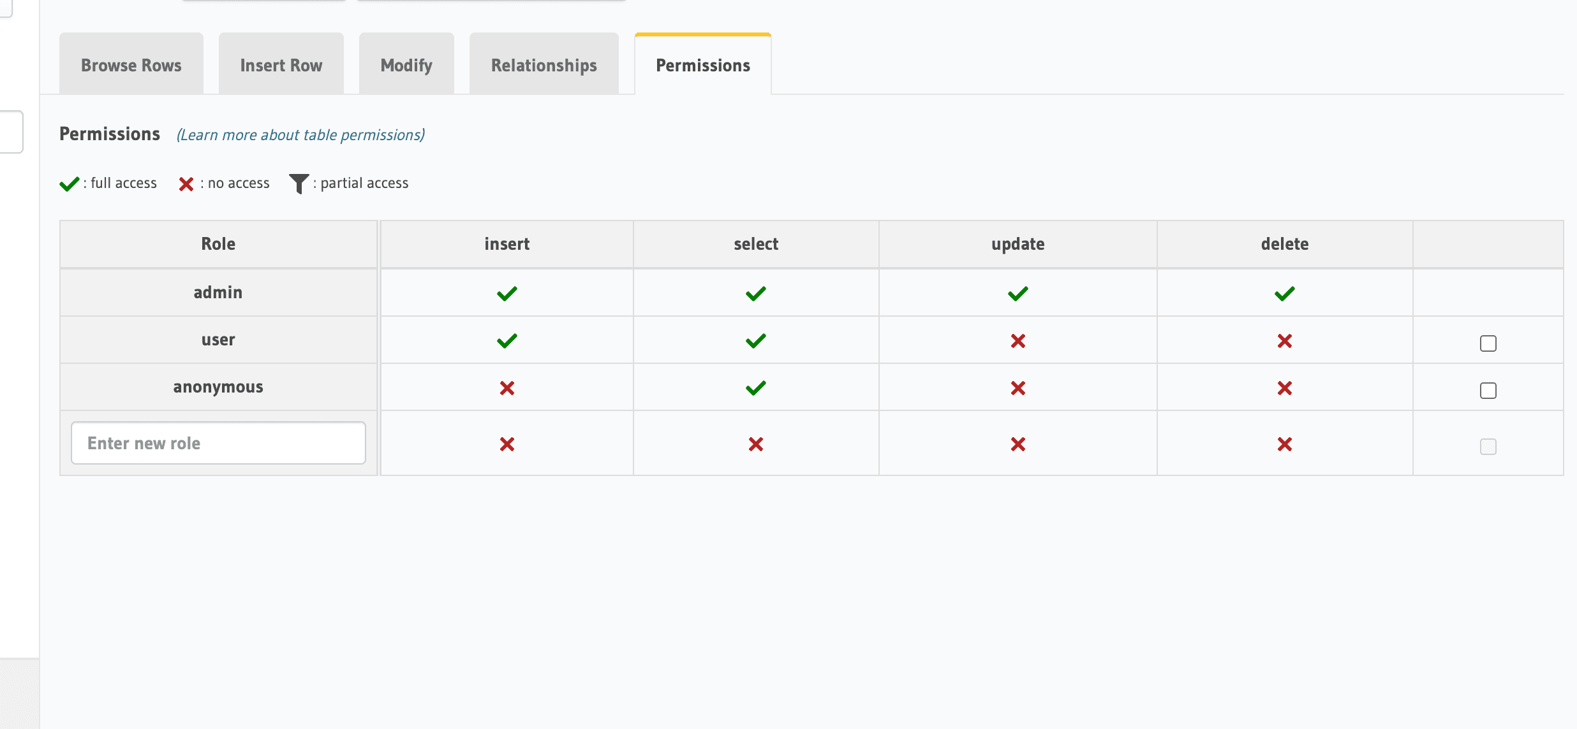Image resolution: width=1577 pixels, height=729 pixels.
Task: Click the Enter new role field
Action: click(x=218, y=442)
